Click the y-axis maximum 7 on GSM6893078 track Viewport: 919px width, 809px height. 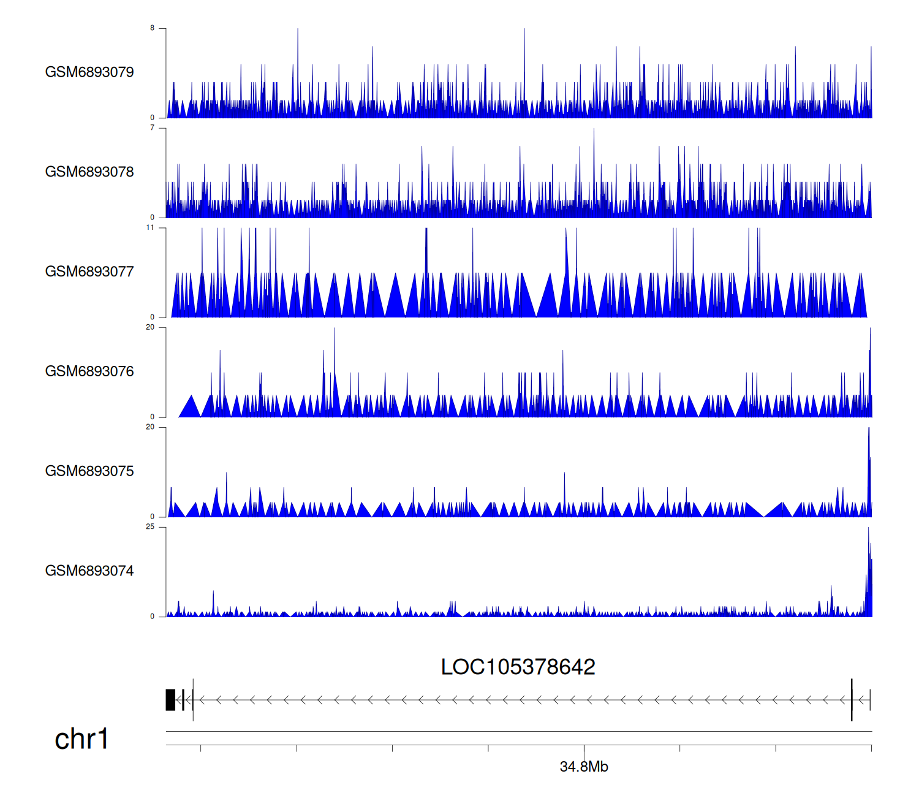pos(153,128)
